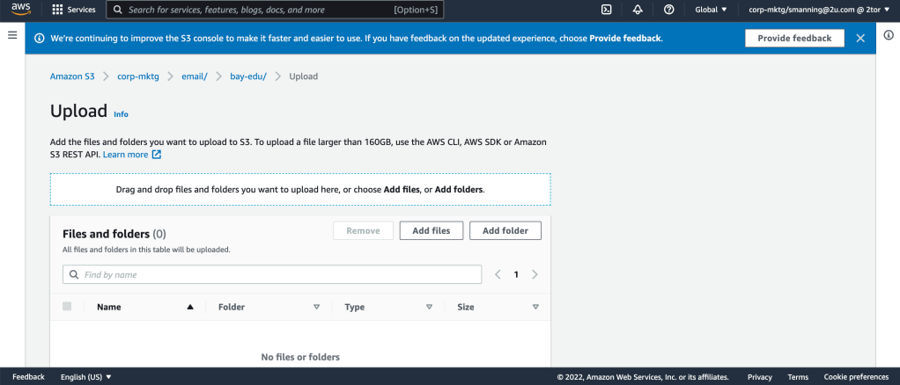
Task: Open the help question mark icon
Action: click(668, 10)
